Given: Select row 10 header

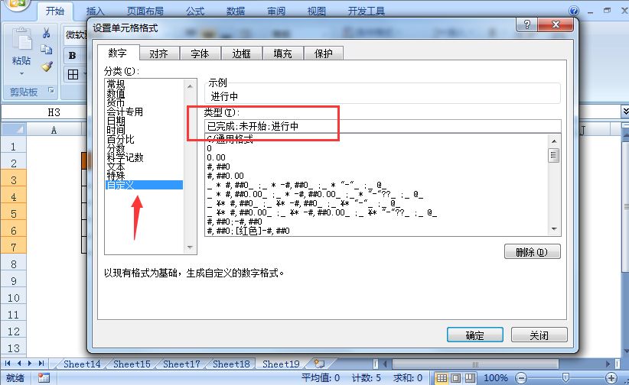Looking at the screenshot, I should (x=13, y=298).
